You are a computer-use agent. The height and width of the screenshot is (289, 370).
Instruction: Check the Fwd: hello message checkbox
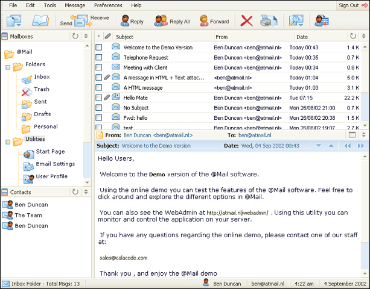point(98,117)
